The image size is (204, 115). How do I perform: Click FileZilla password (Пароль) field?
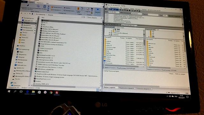153,15
